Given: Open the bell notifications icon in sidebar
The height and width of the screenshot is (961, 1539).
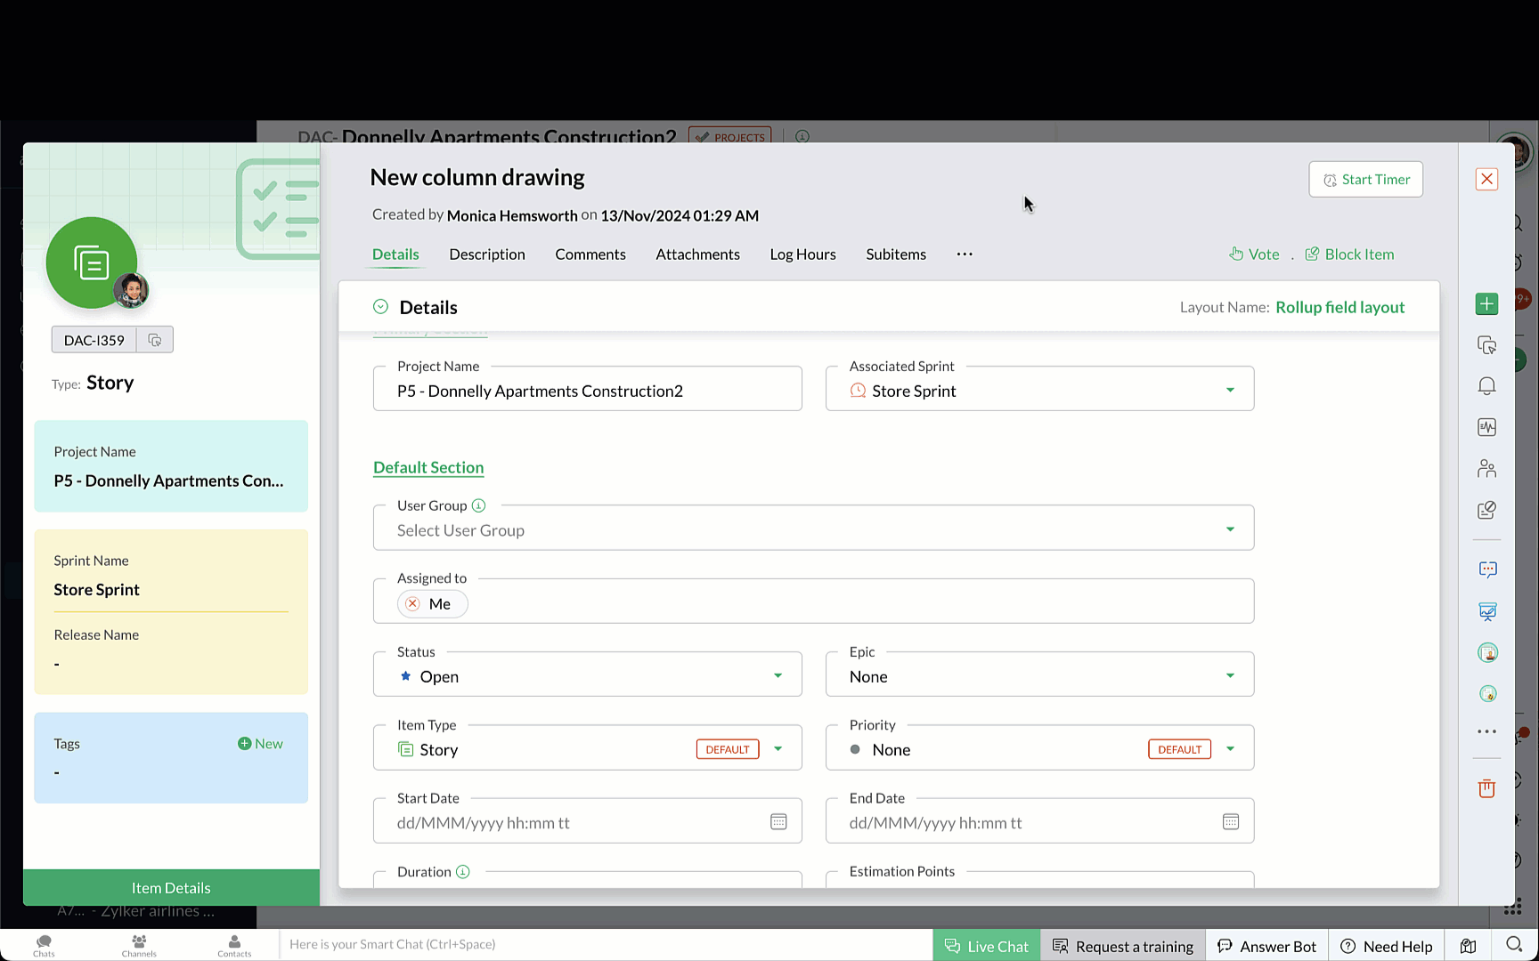Looking at the screenshot, I should point(1486,386).
